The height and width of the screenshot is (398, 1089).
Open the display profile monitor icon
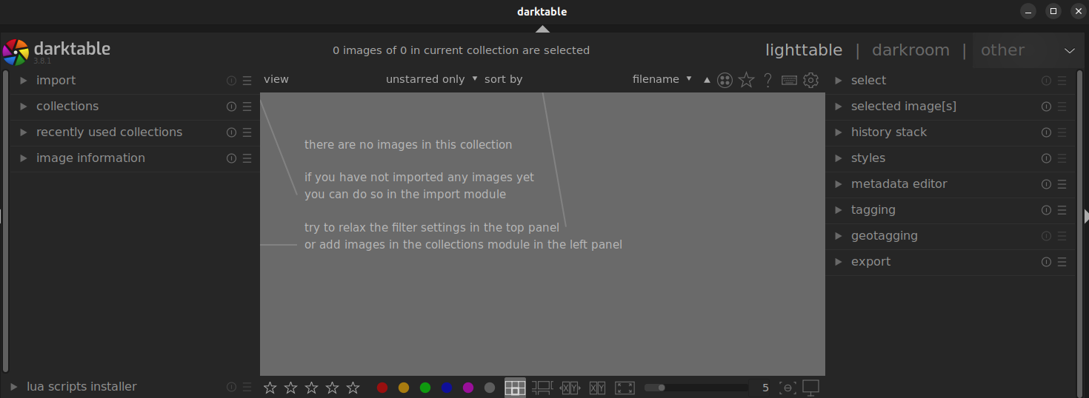[811, 388]
